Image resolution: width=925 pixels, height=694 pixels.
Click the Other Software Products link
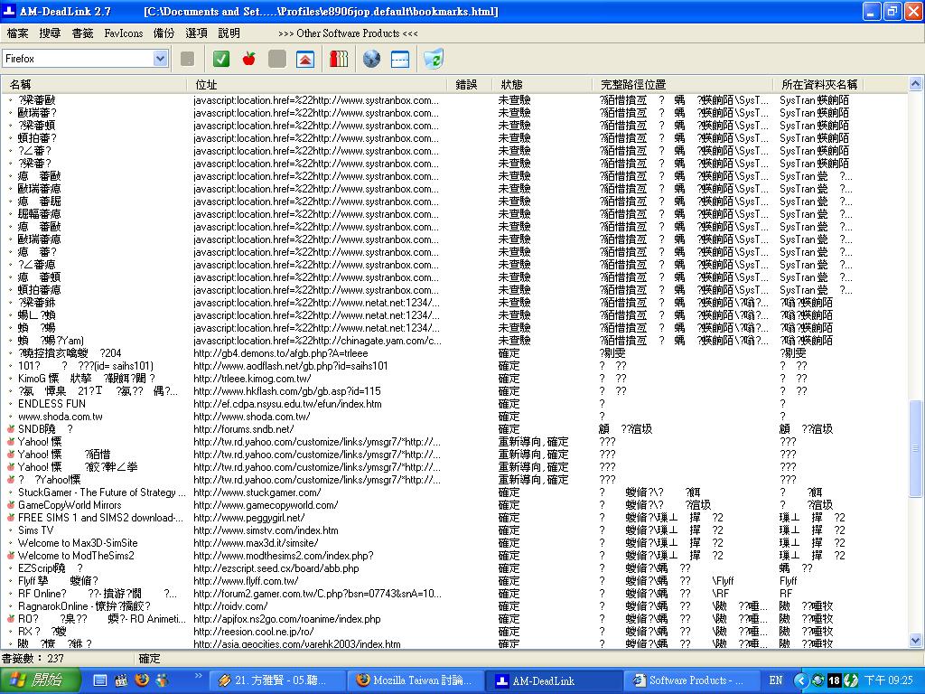point(348,33)
